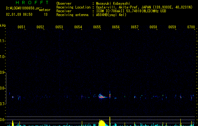
Task: Click the 0.8 kHz frequency label
Action: point(3,88)
